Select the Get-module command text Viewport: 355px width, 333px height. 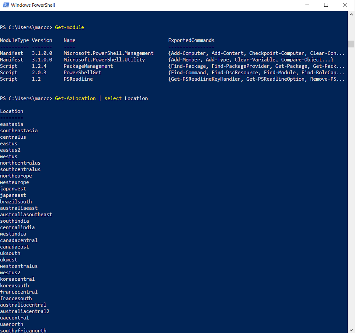pos(70,27)
